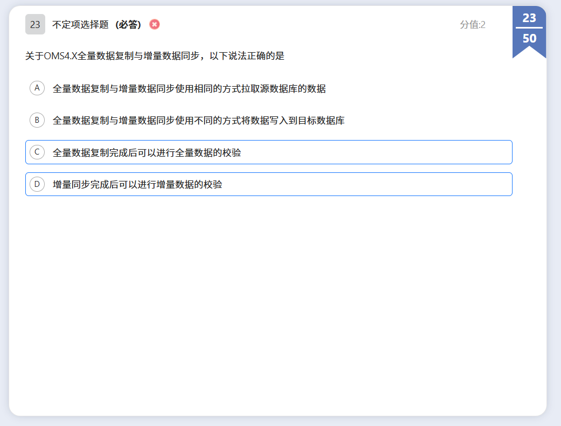Click empty right area of option D box
The width and height of the screenshot is (561, 426).
coord(404,184)
